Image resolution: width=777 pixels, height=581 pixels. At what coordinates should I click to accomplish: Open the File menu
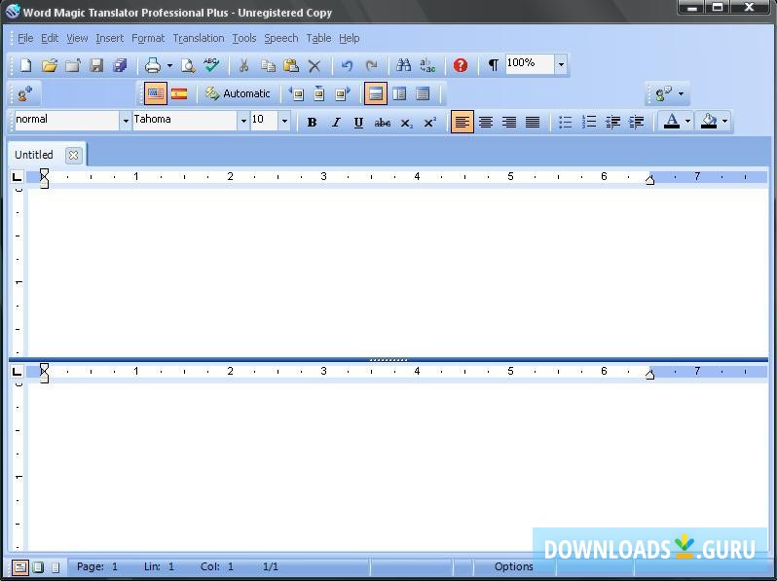tap(25, 38)
